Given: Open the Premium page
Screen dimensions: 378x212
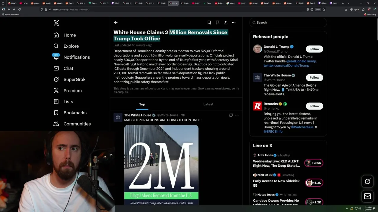Looking at the screenshot, I should 68,91.
